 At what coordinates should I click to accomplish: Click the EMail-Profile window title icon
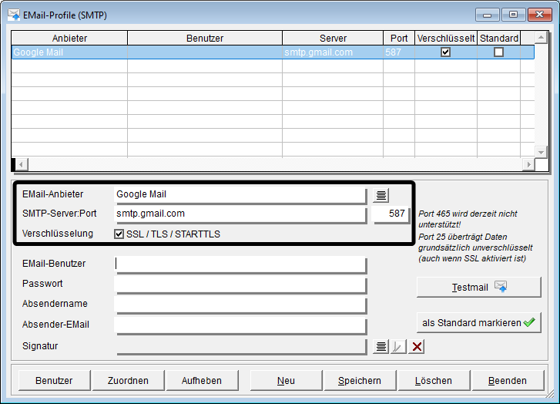pyautogui.click(x=14, y=15)
